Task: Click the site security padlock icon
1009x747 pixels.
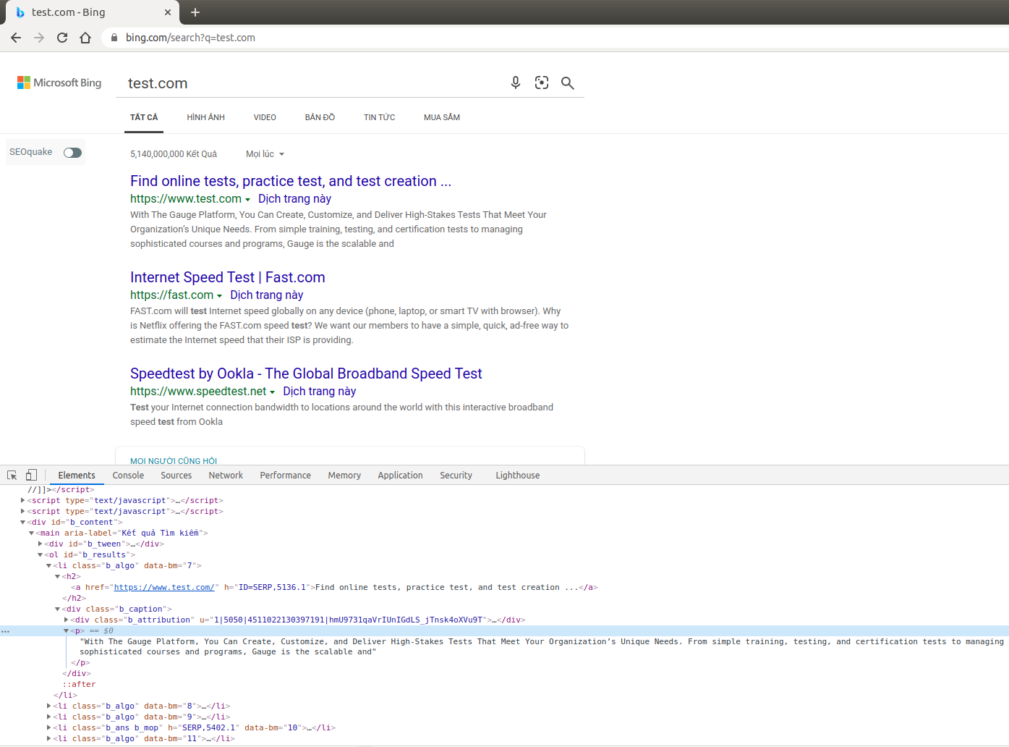Action: click(x=113, y=37)
